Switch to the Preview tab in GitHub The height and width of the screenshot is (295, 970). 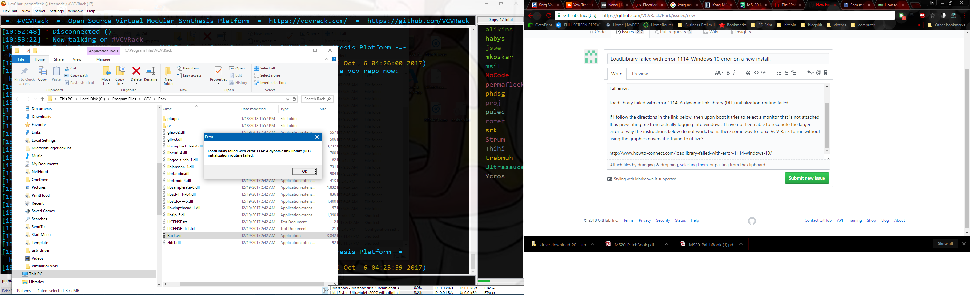(640, 74)
